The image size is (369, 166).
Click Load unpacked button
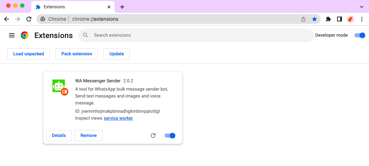click(x=28, y=54)
